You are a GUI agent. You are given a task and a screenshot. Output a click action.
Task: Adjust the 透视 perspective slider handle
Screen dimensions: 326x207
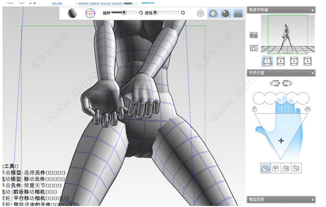point(155,12)
